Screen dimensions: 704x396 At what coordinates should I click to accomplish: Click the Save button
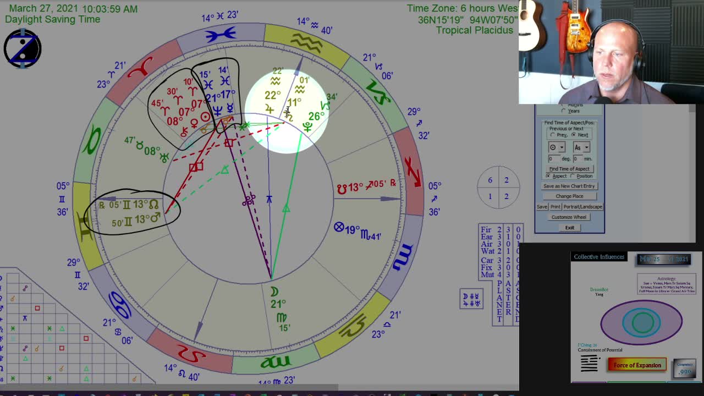[542, 207]
